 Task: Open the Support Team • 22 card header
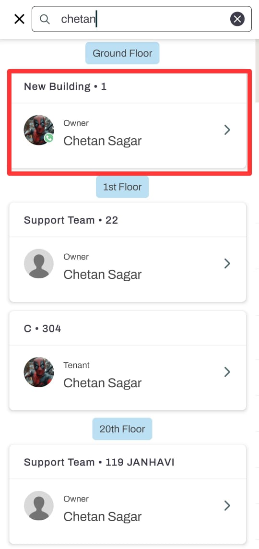point(128,220)
